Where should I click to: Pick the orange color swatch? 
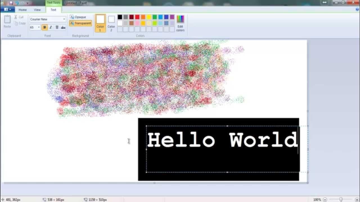point(143,17)
